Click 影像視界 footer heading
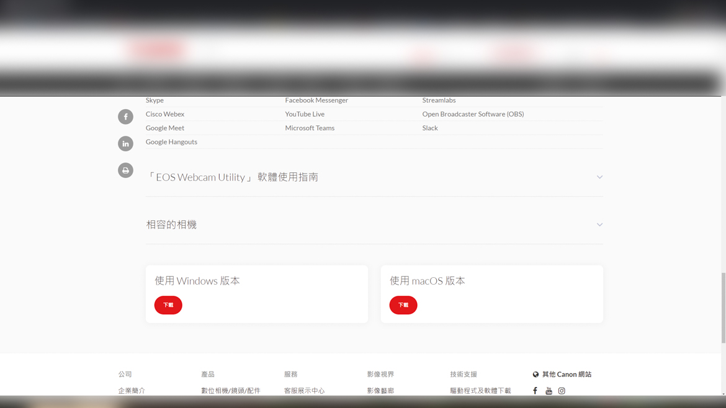The image size is (726, 408). click(x=380, y=375)
